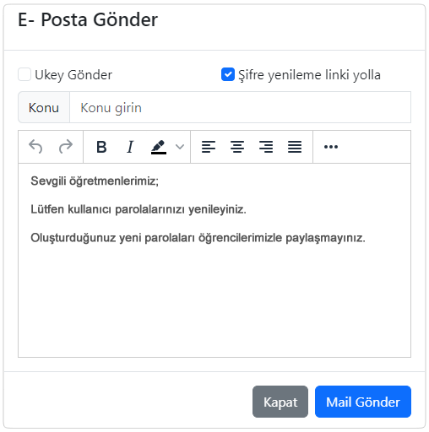
Task: Toggle Italic formatting
Action: [130, 147]
